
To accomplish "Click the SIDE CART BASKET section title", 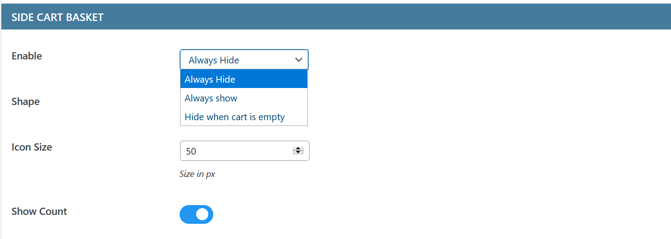I will click(x=57, y=17).
